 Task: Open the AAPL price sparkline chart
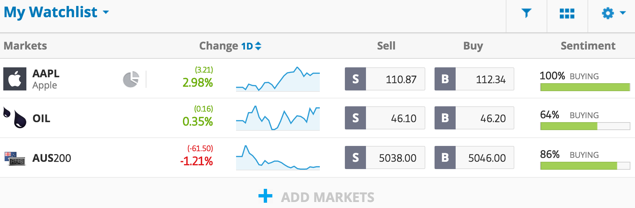pos(278,79)
